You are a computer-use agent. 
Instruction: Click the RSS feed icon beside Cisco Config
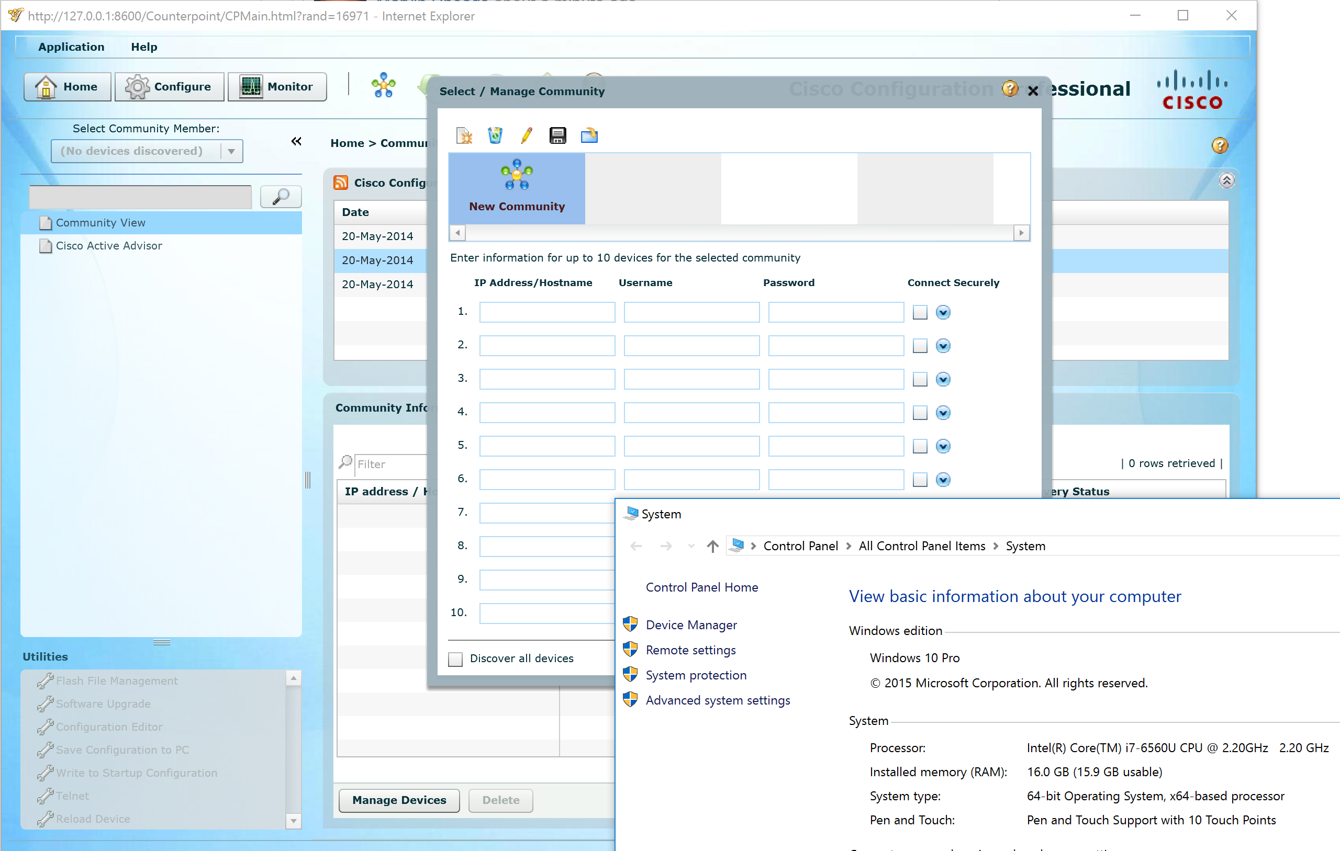341,183
